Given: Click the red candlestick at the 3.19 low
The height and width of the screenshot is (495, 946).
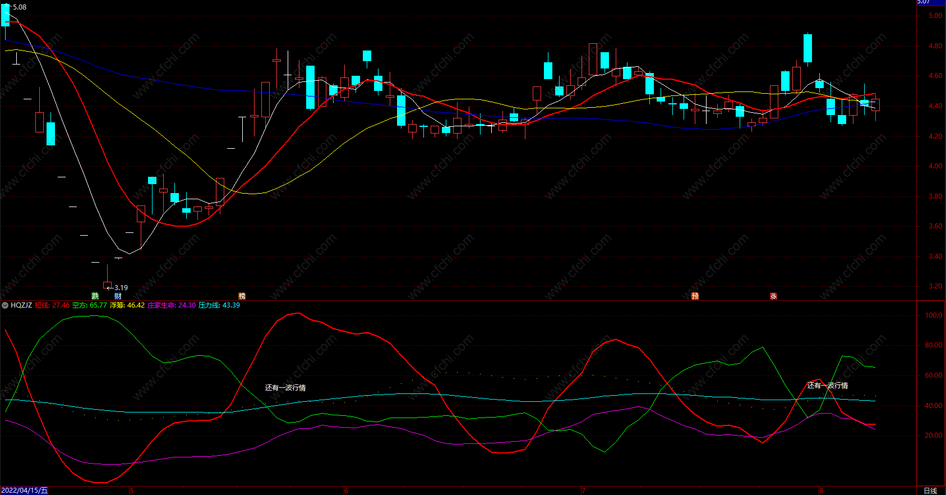Looking at the screenshot, I should (108, 285).
